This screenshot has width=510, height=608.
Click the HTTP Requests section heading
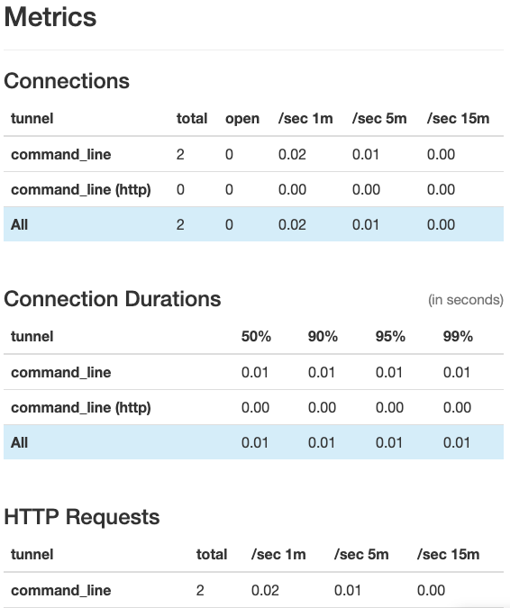click(82, 517)
